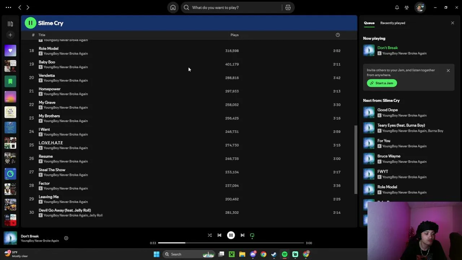
Task: Create a playlist with plus icon
Action: point(10,35)
